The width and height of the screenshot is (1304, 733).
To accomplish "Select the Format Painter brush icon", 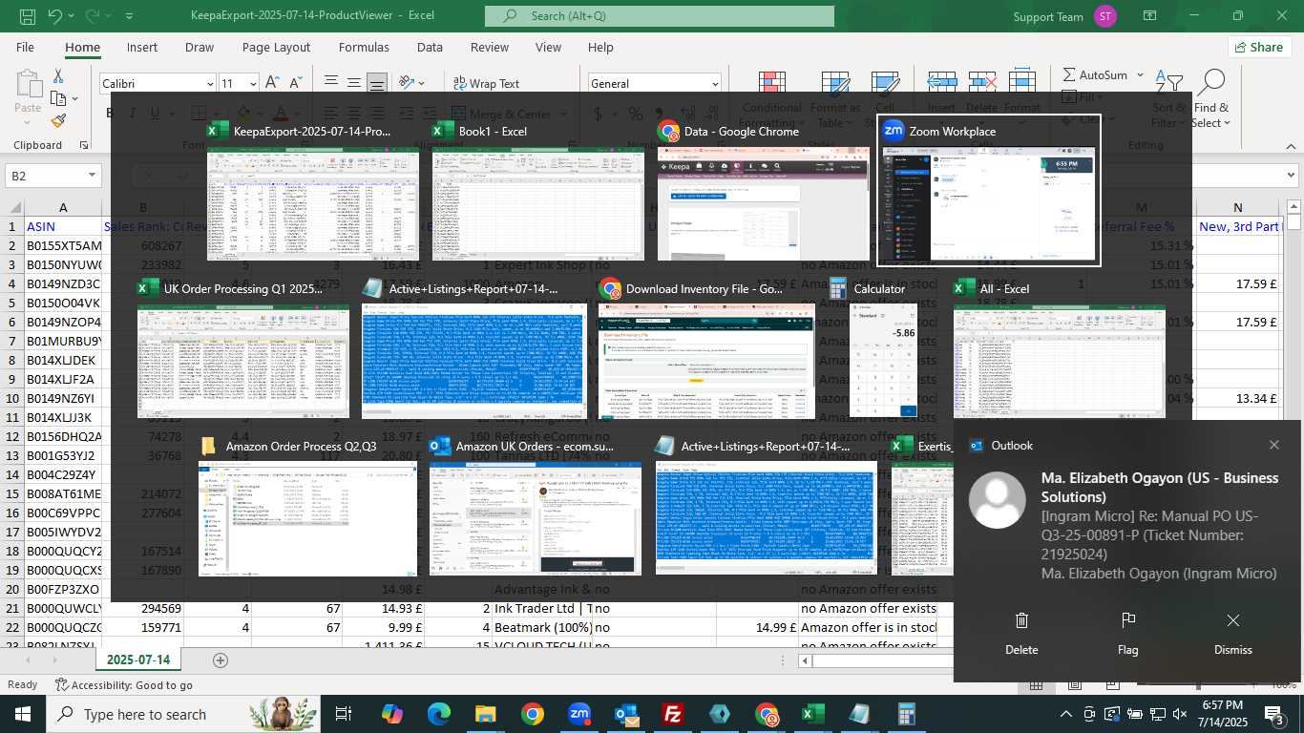I will tap(58, 121).
